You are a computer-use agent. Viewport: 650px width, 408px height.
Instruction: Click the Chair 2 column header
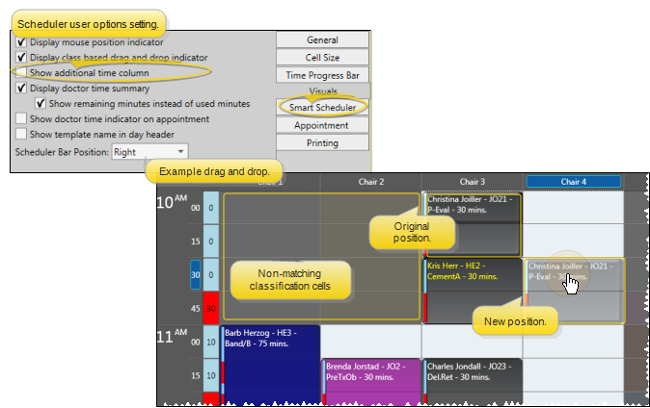[x=371, y=182]
